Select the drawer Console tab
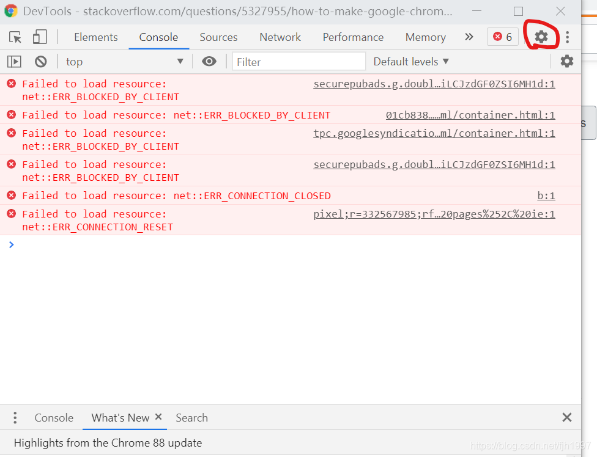 click(x=54, y=418)
